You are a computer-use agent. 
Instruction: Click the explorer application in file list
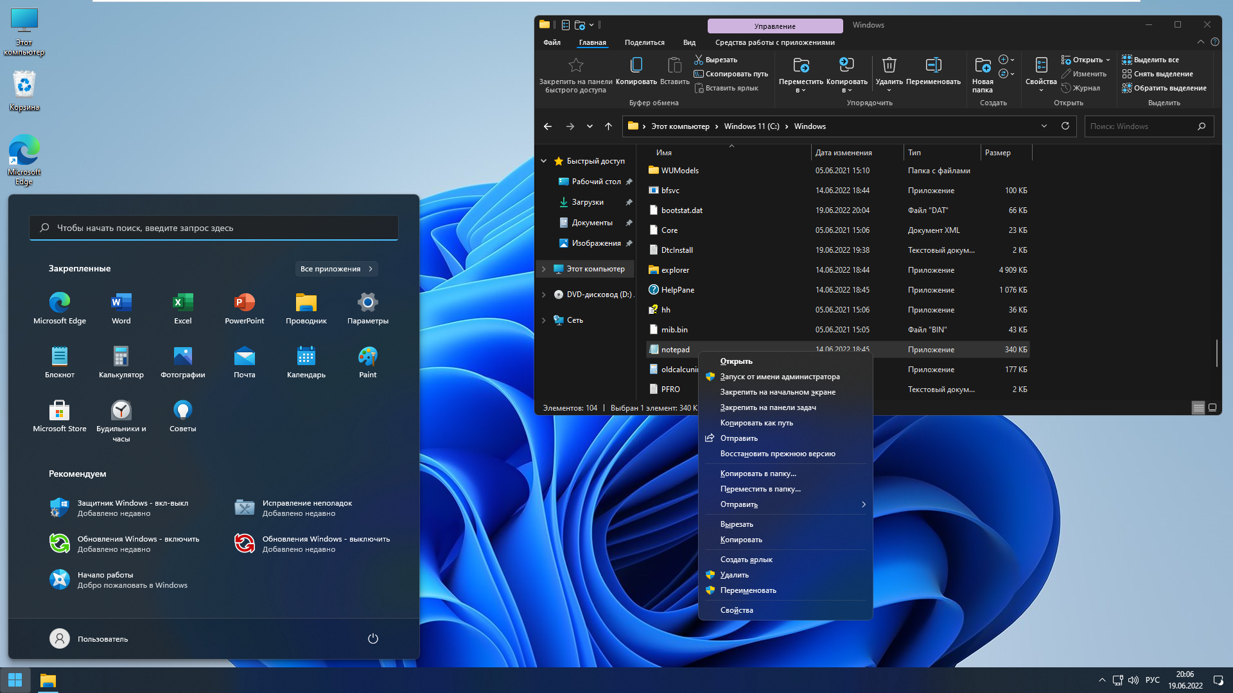tap(675, 269)
